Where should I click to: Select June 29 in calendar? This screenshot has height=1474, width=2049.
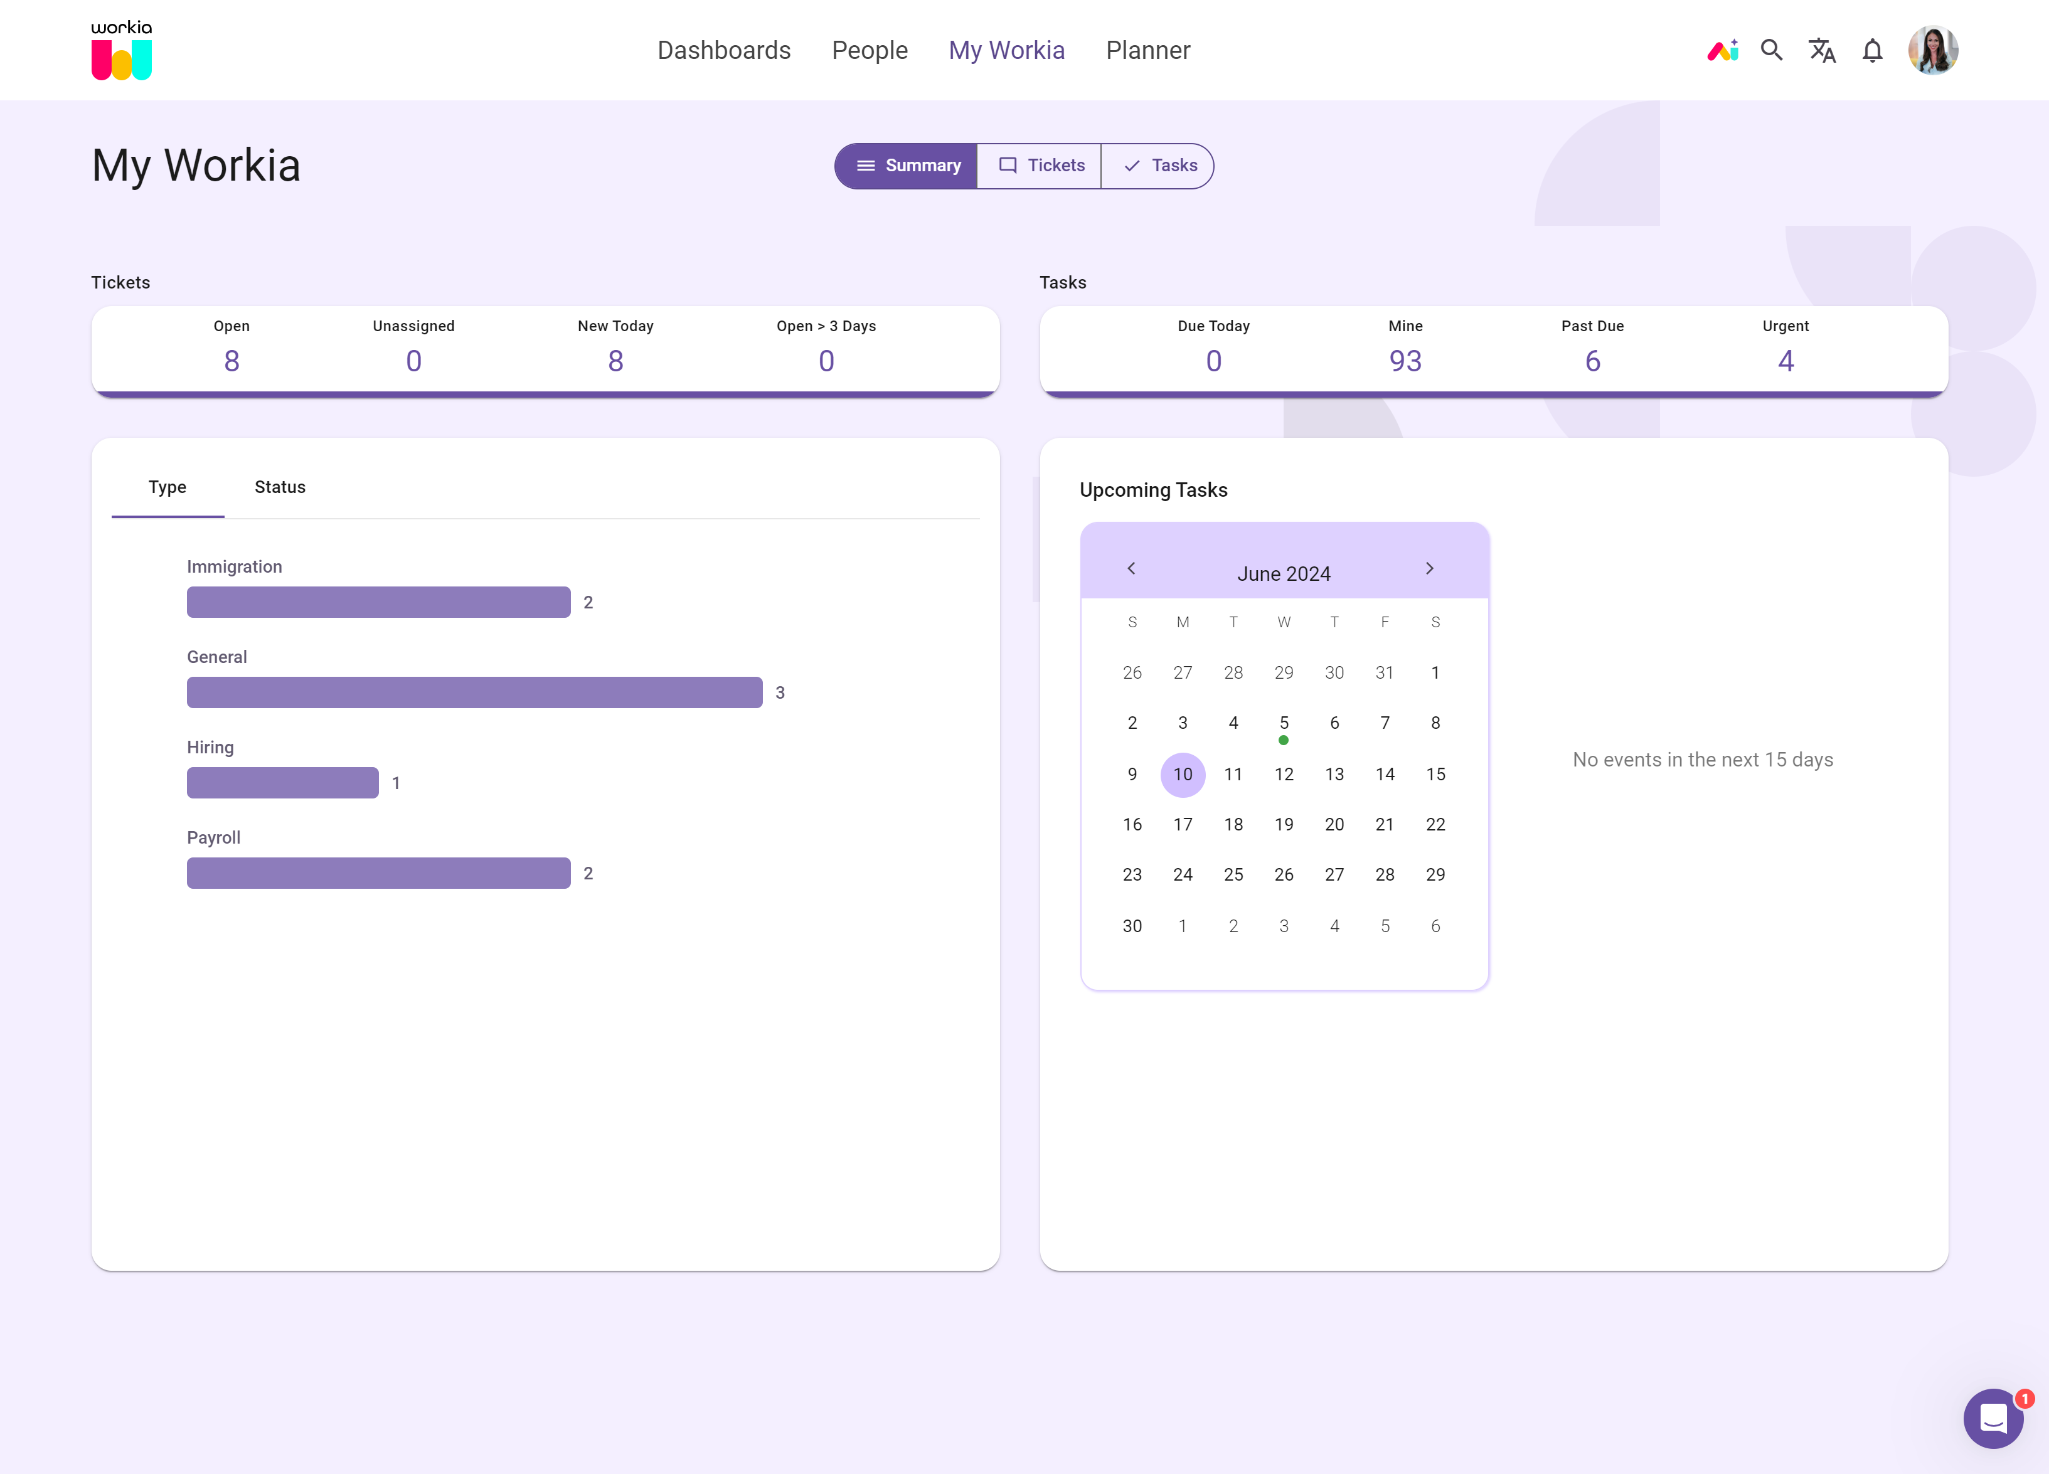[1435, 875]
